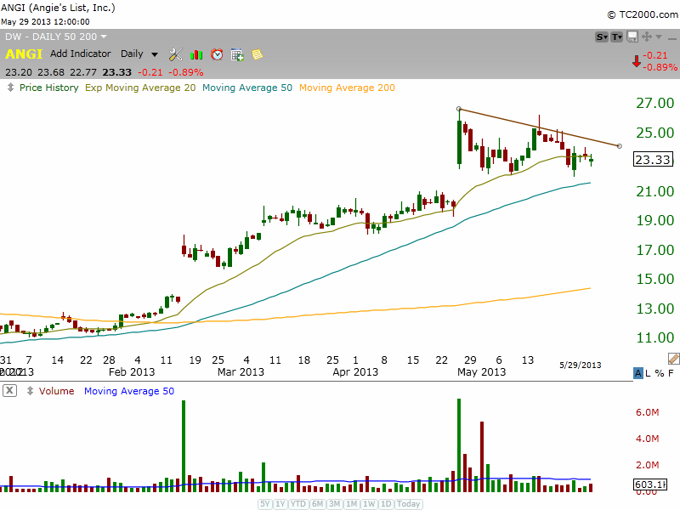Select the 1D time range
Screen dimensions: 680x510
click(386, 504)
